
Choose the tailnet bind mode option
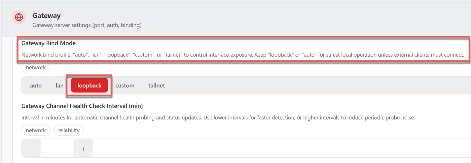click(x=156, y=86)
